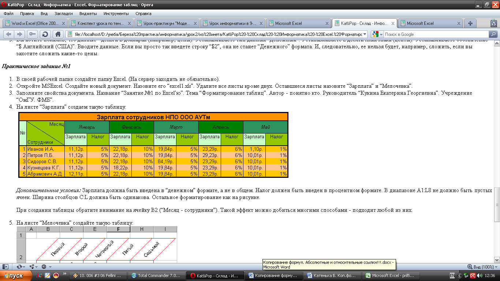Image resolution: width=500 pixels, height=281 pixels.
Task: Close the 'Урок-практикум' tab
Action: (x=196, y=23)
